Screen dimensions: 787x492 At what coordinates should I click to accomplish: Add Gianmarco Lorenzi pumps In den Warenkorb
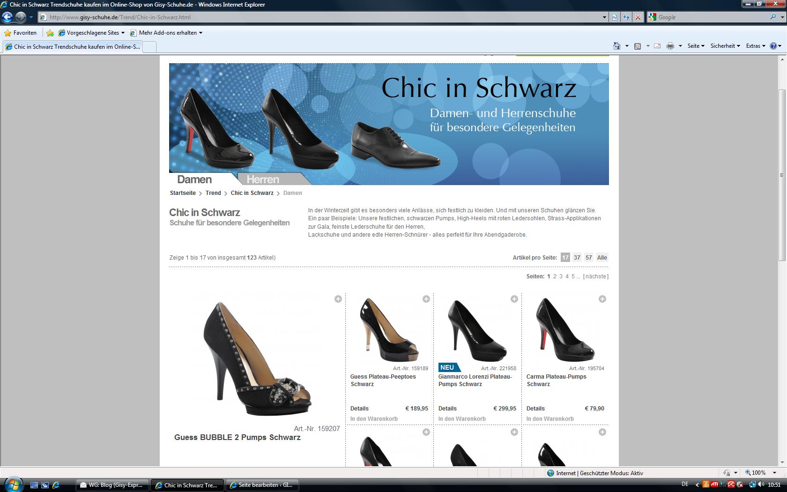[x=462, y=419]
